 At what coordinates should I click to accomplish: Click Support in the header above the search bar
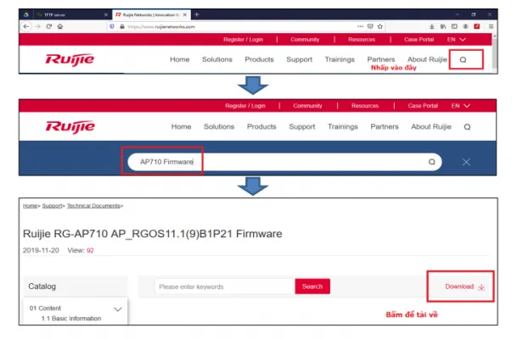[302, 126]
